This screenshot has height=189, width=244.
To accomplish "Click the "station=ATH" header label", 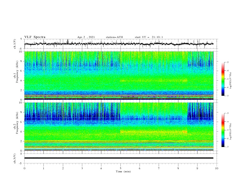I will coord(114,37).
